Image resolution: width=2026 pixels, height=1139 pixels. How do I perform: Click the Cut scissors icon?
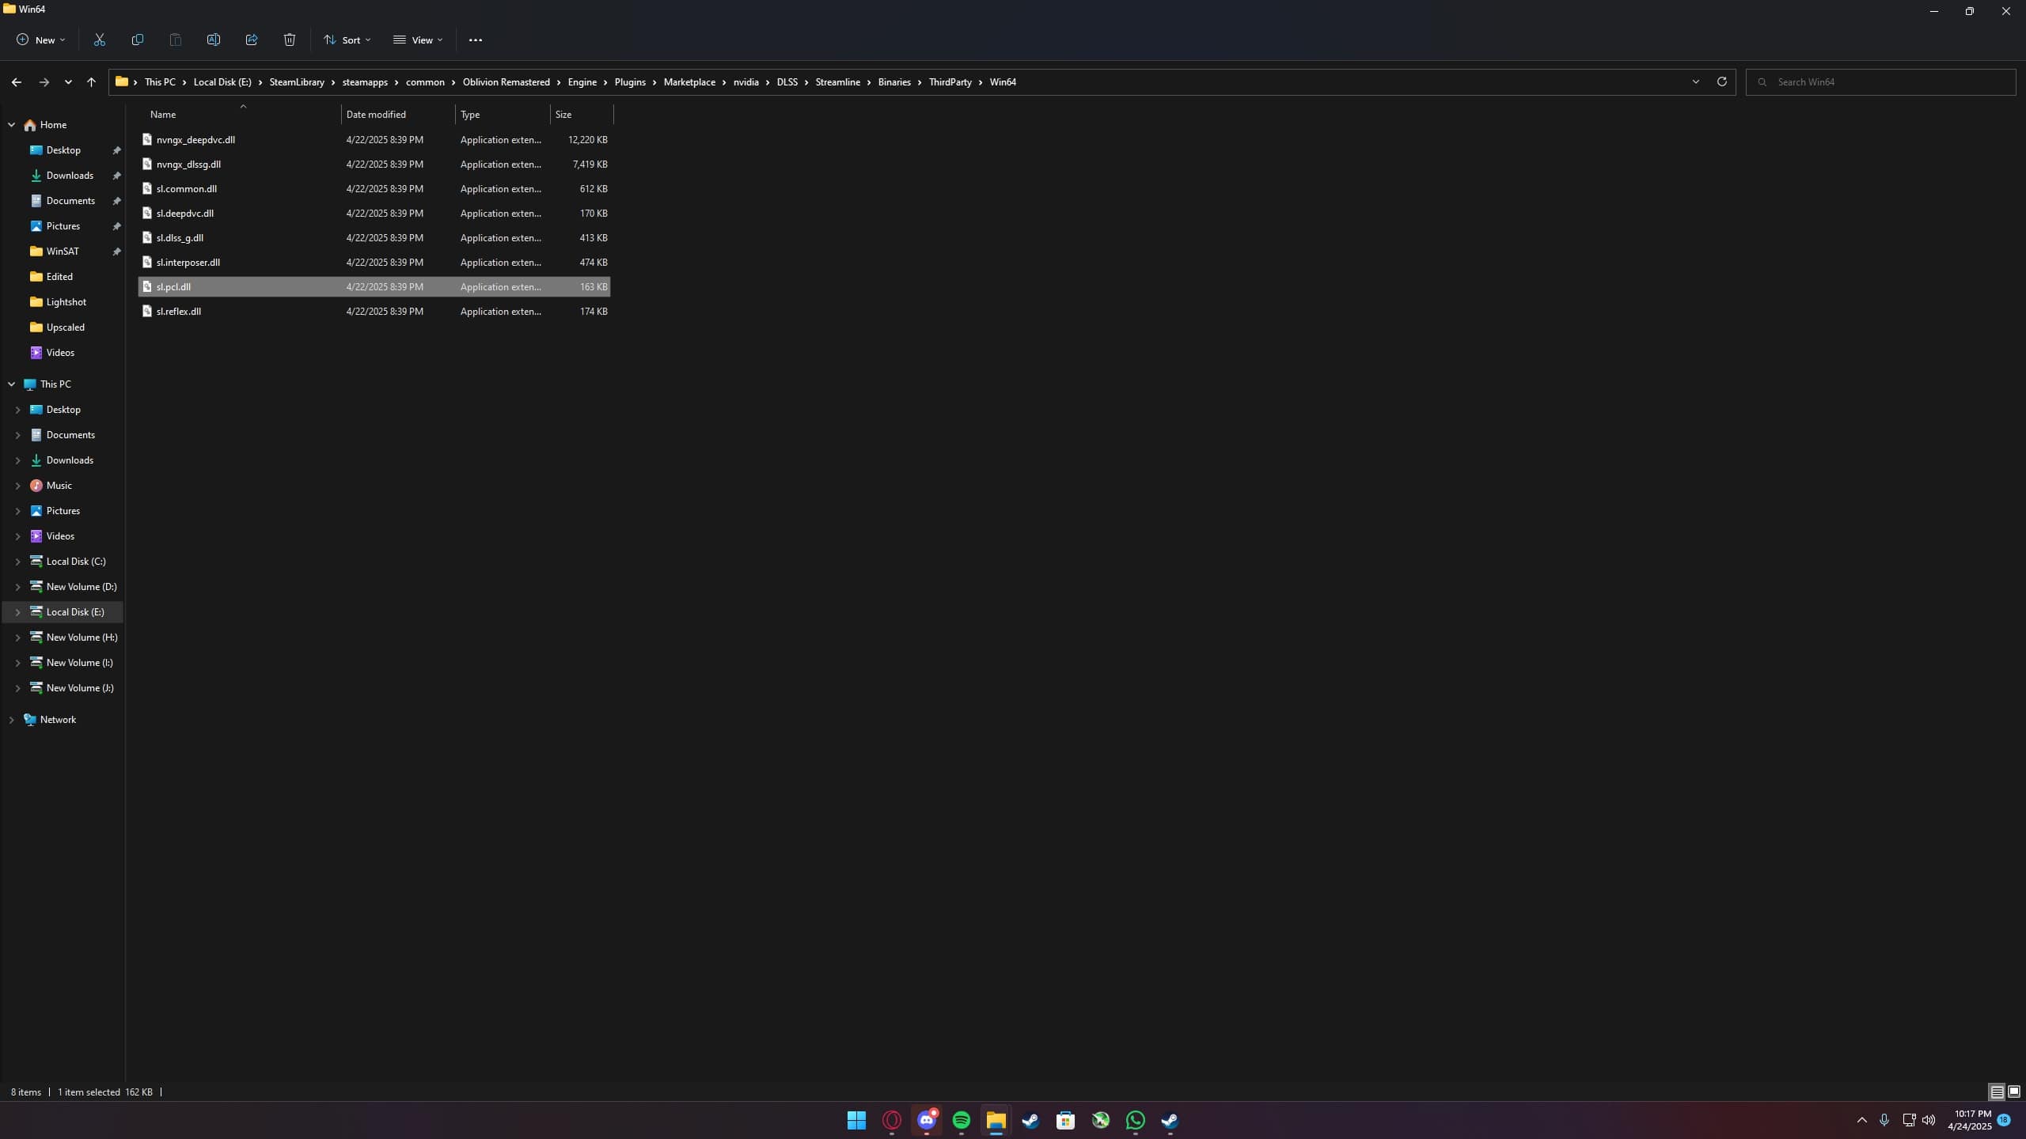(x=100, y=40)
